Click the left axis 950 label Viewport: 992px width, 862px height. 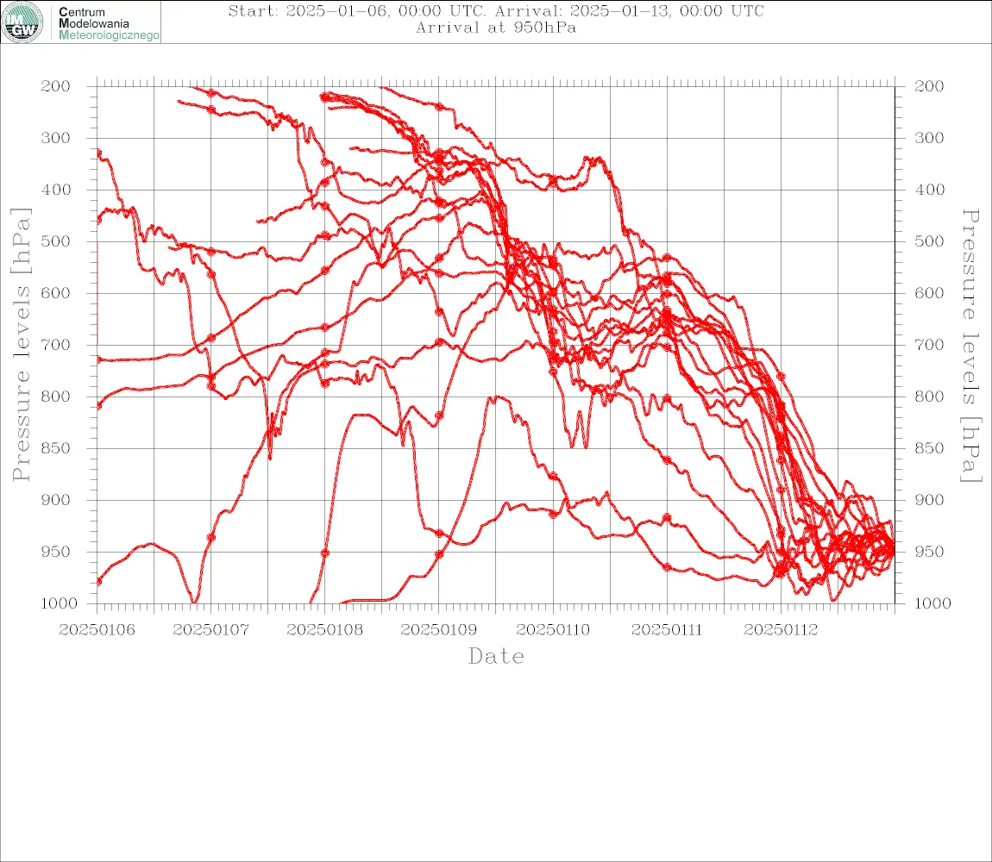point(56,552)
